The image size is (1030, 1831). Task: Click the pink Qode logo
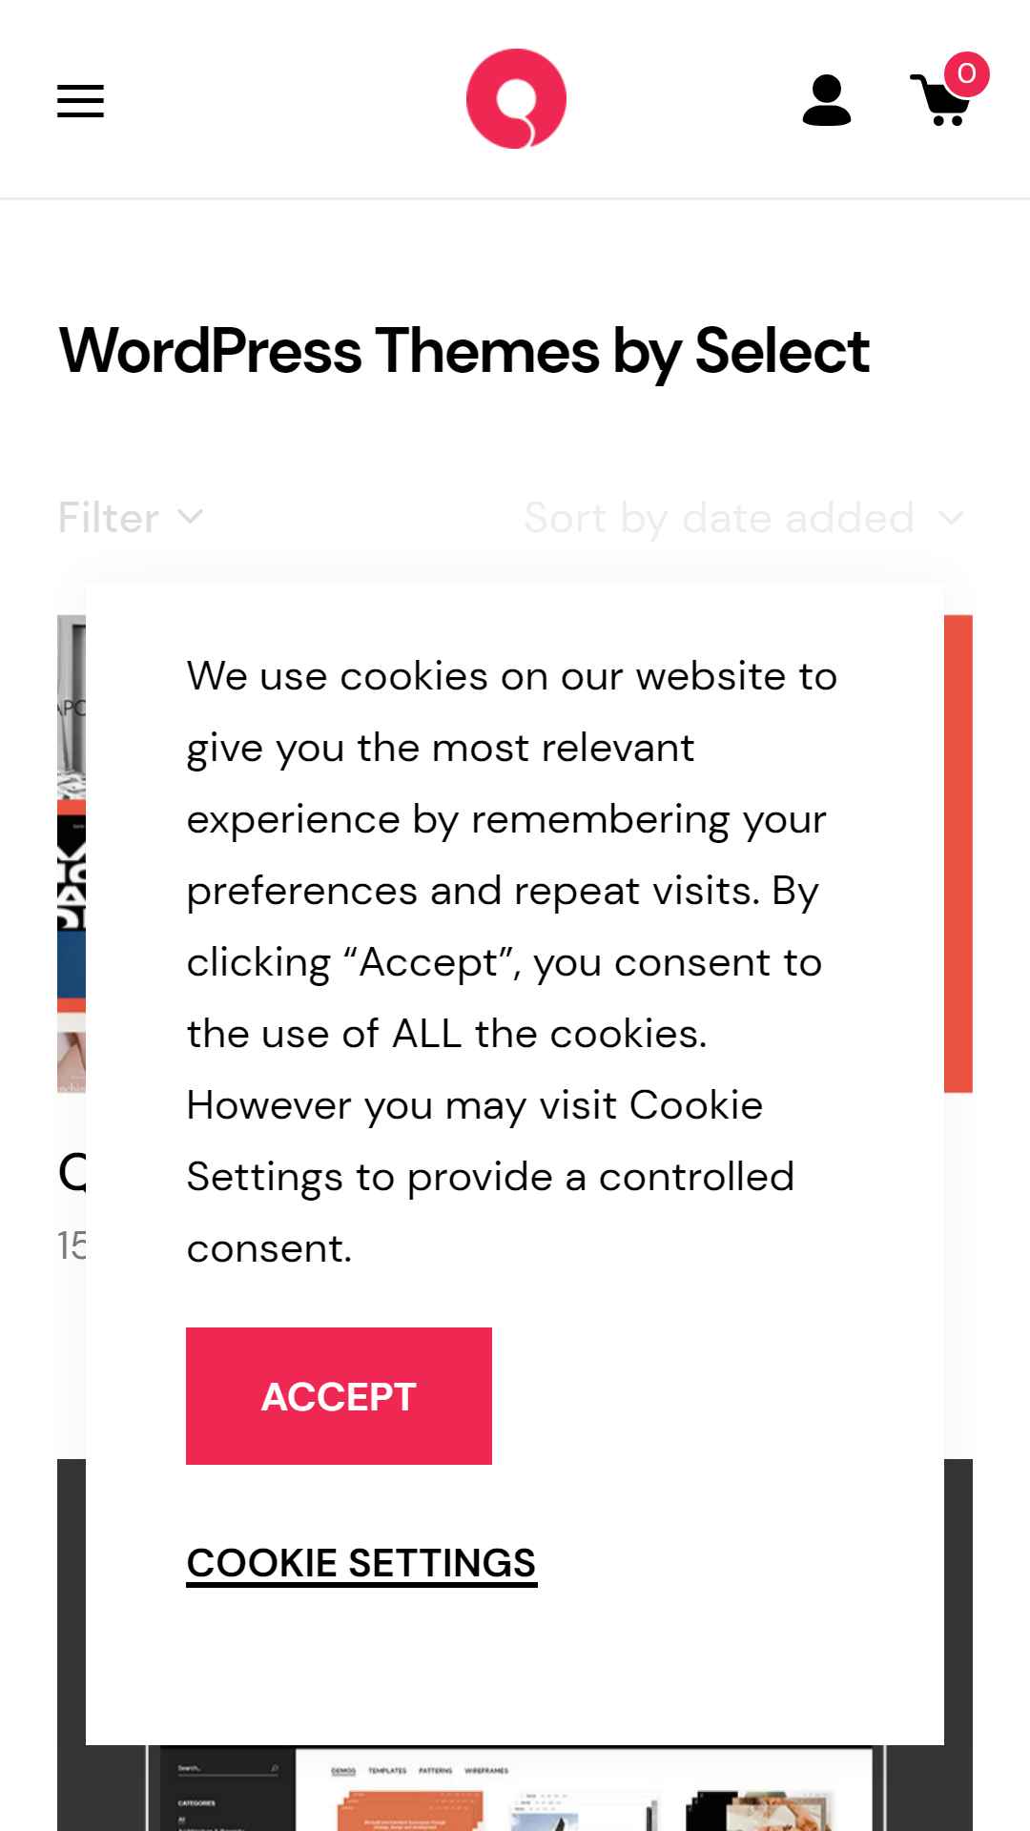(x=516, y=98)
